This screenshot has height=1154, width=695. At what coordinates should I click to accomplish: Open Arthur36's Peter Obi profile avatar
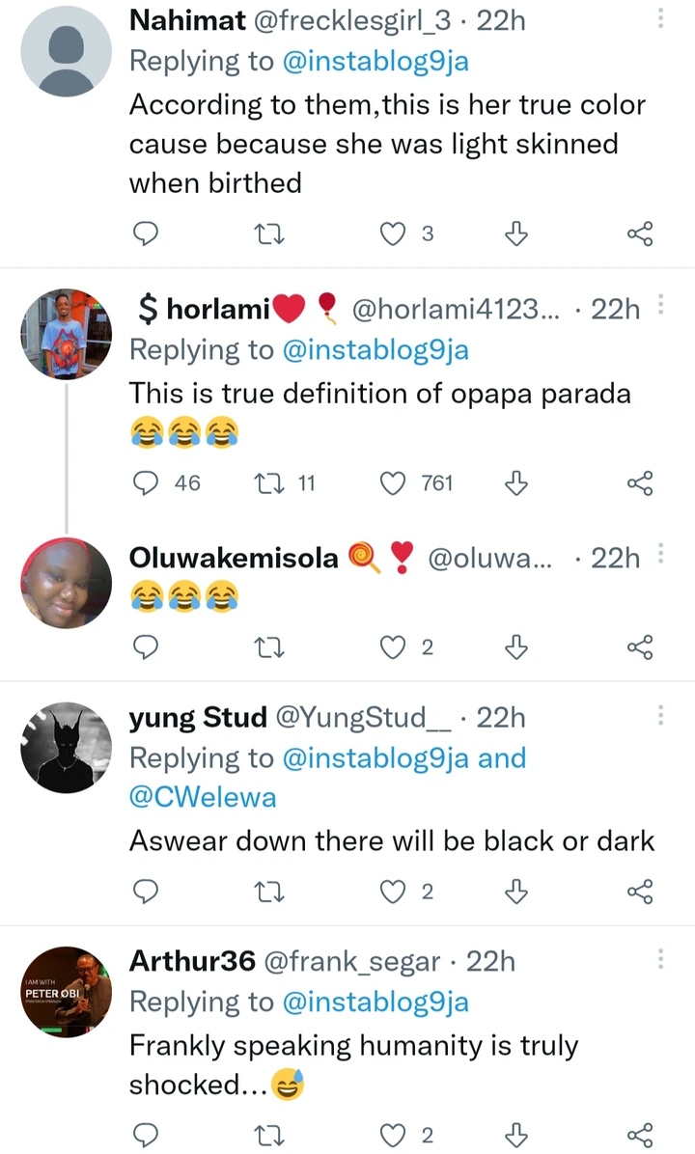tap(67, 991)
